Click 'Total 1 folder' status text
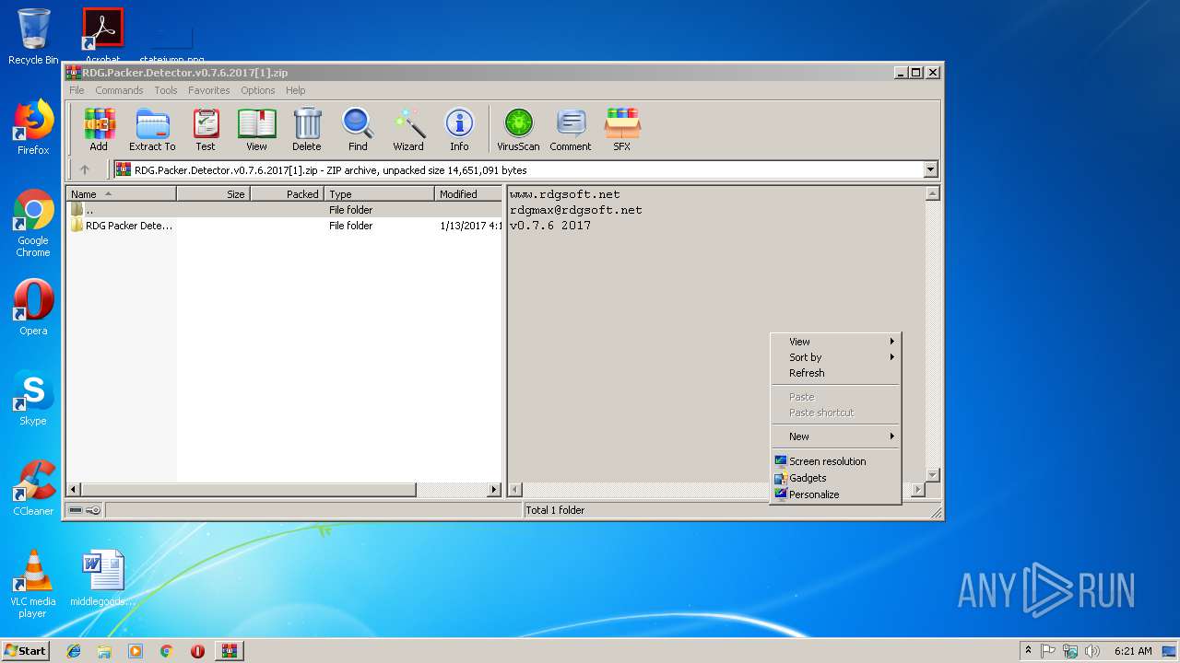The height and width of the screenshot is (663, 1180). (555, 510)
